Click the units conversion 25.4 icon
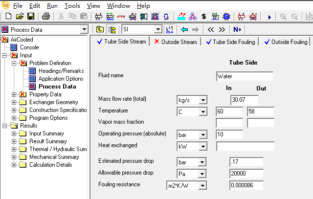This screenshot has width=313, height=199. [170, 29]
